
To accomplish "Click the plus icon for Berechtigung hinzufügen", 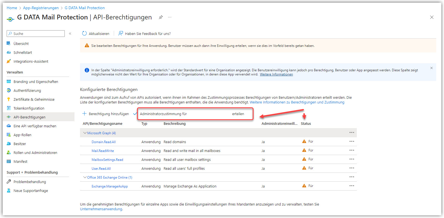I will pos(84,113).
